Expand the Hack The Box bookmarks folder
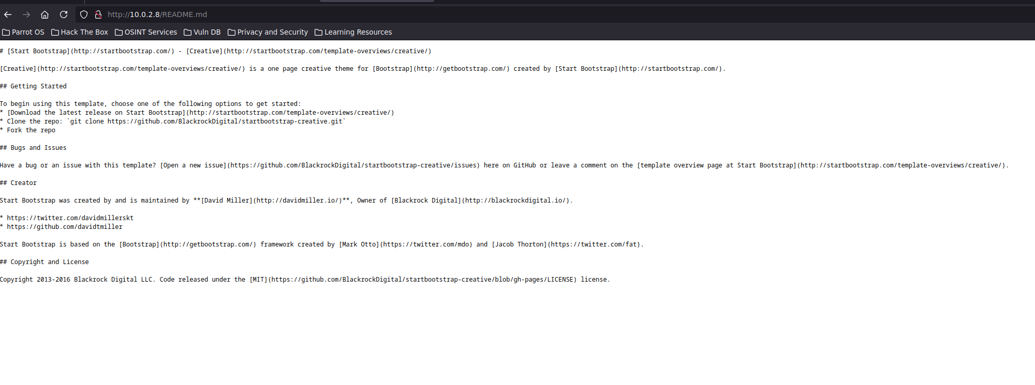This screenshot has width=1035, height=385. pos(80,32)
